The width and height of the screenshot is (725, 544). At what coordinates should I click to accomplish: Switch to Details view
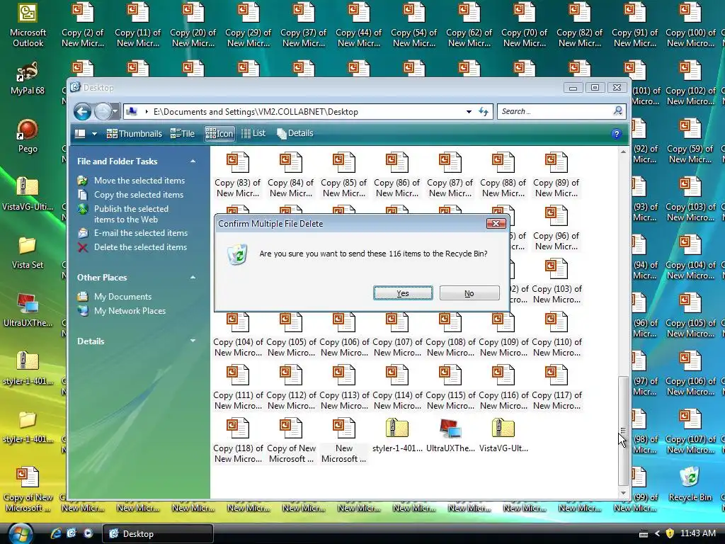pos(295,133)
